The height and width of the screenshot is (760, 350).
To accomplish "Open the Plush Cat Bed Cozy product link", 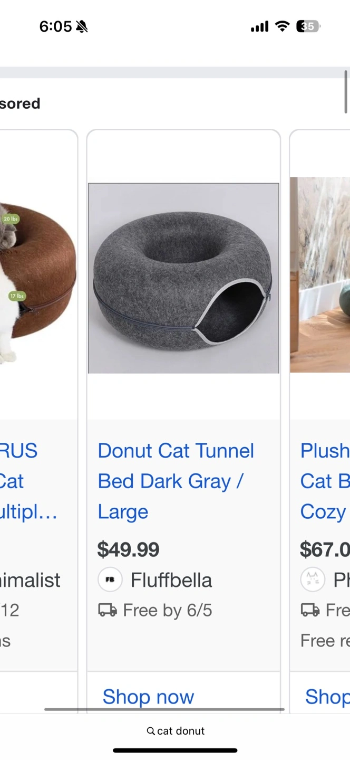I will pos(325,481).
